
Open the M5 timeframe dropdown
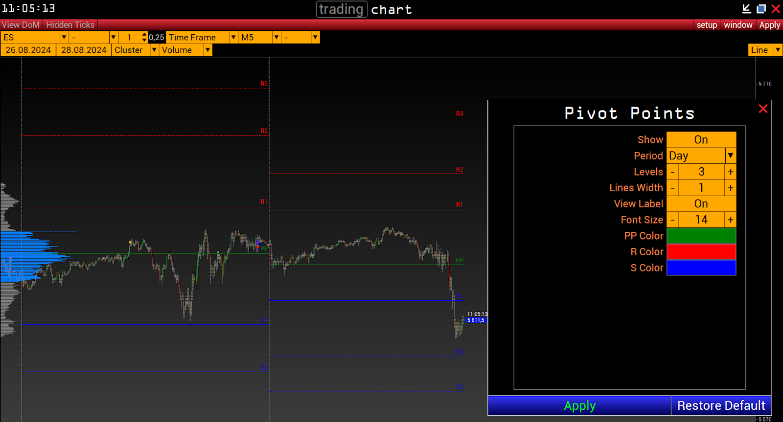click(276, 37)
